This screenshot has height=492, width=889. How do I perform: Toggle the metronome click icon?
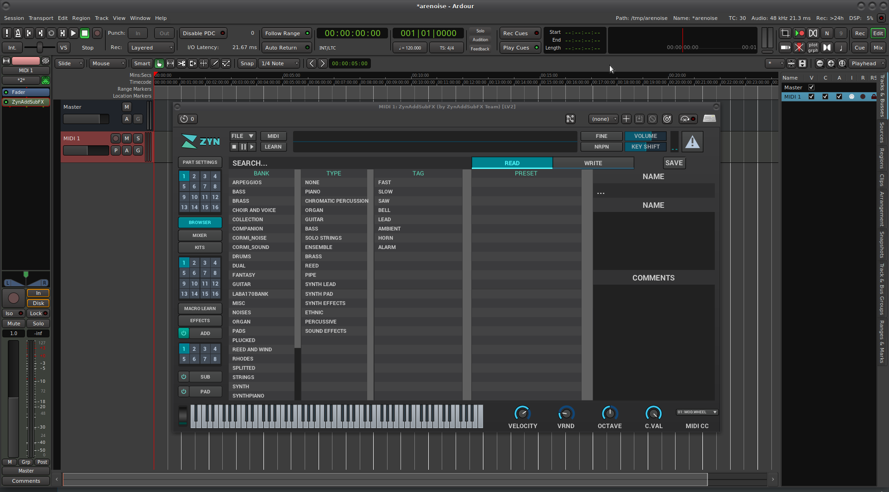[x=18, y=33]
